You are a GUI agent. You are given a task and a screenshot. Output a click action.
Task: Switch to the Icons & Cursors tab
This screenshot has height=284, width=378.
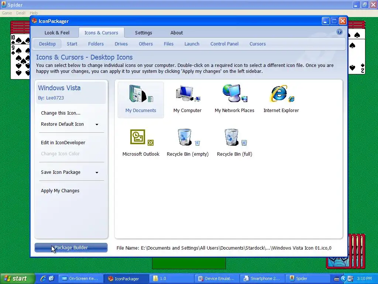click(101, 33)
